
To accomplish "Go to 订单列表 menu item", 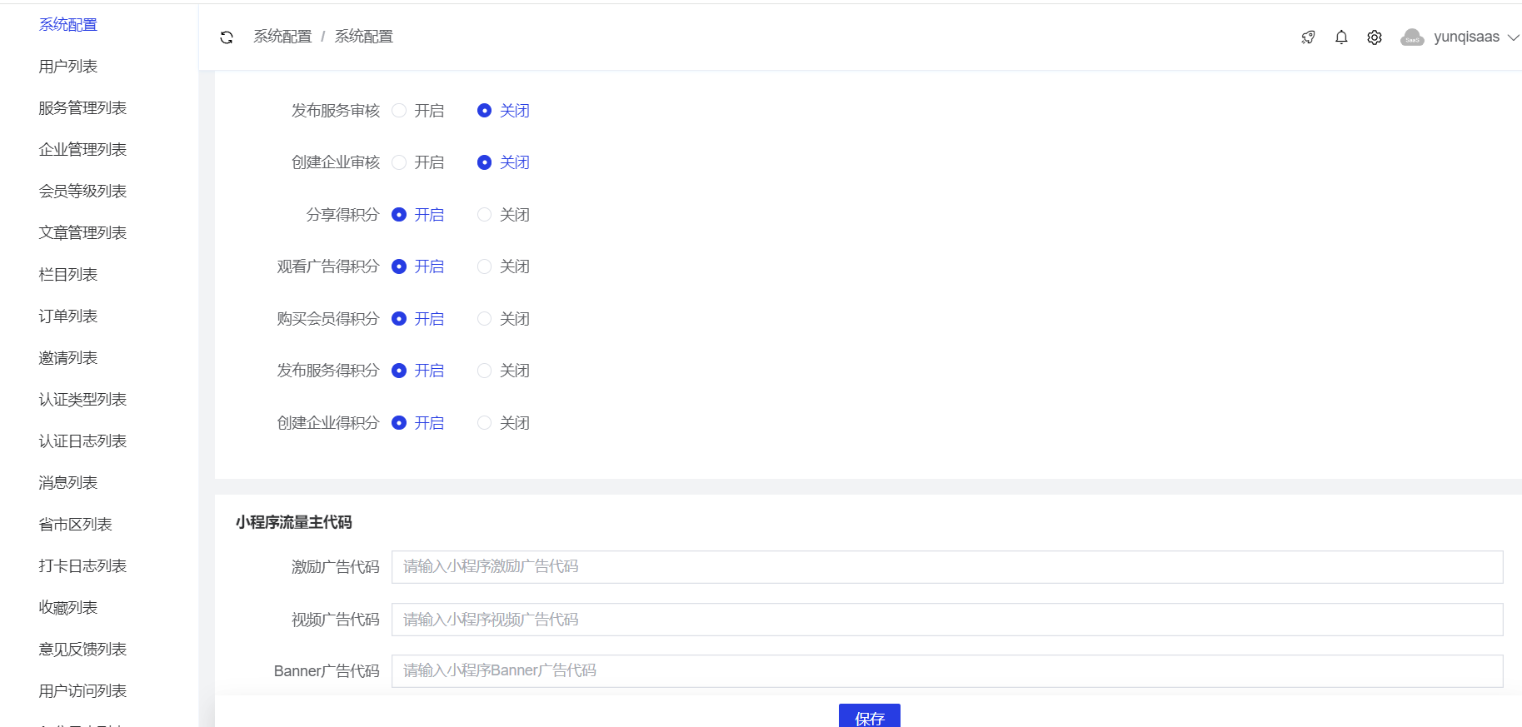I will point(68,316).
